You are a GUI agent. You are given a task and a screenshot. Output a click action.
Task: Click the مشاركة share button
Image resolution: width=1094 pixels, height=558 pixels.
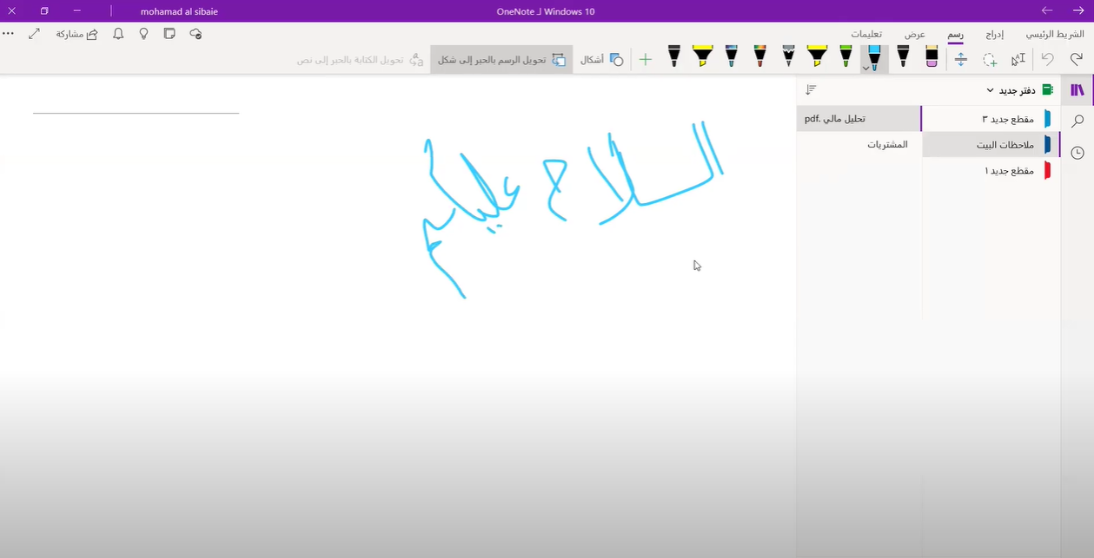tap(76, 34)
